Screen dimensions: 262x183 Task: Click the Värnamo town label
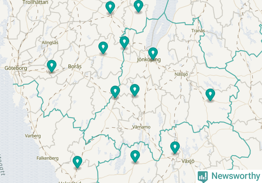[141, 127]
